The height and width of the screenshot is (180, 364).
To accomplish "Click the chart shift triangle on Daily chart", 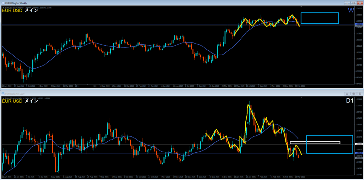I will (301, 97).
